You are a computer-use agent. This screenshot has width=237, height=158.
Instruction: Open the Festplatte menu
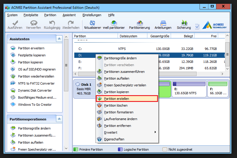tap(31, 15)
